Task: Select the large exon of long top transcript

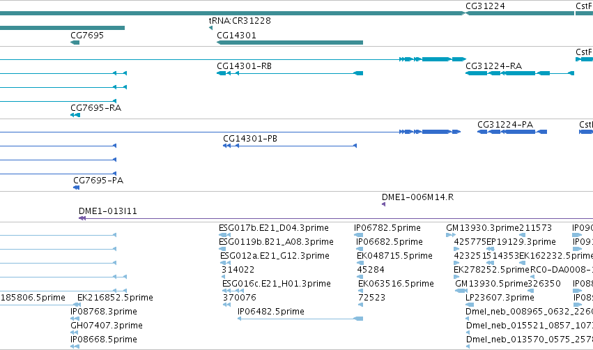Action: coord(436,59)
